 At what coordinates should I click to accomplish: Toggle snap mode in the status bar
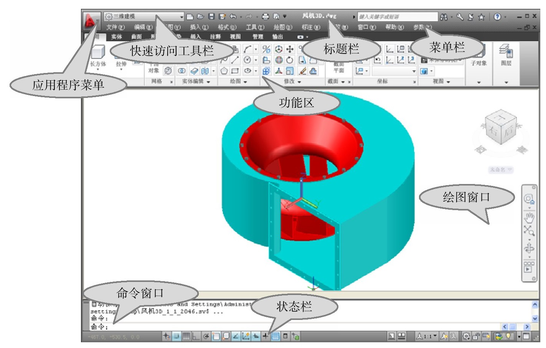click(x=176, y=336)
